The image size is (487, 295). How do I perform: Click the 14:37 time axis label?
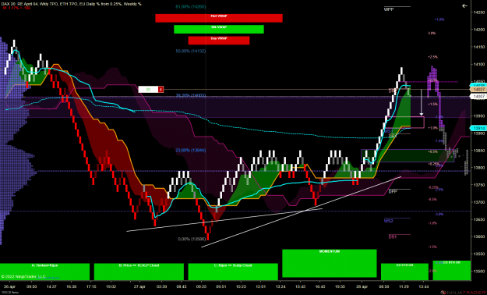coord(51,286)
